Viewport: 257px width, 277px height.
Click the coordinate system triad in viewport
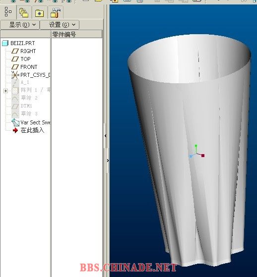196,152
